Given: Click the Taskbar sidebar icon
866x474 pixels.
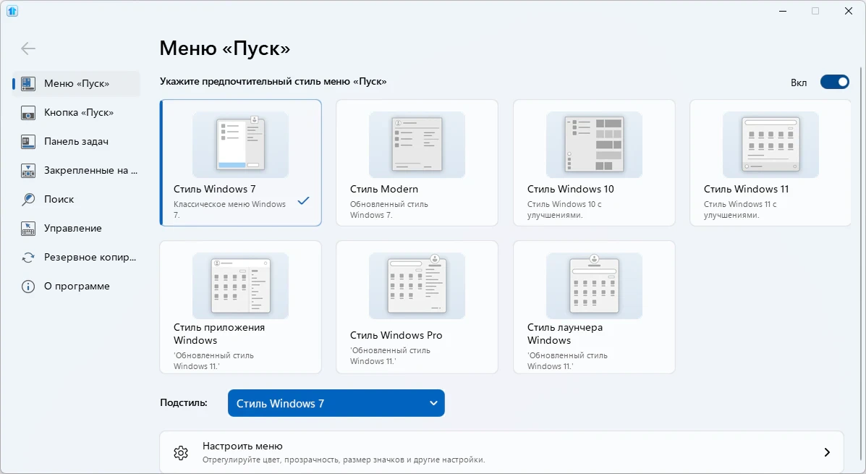Looking at the screenshot, I should (x=28, y=141).
